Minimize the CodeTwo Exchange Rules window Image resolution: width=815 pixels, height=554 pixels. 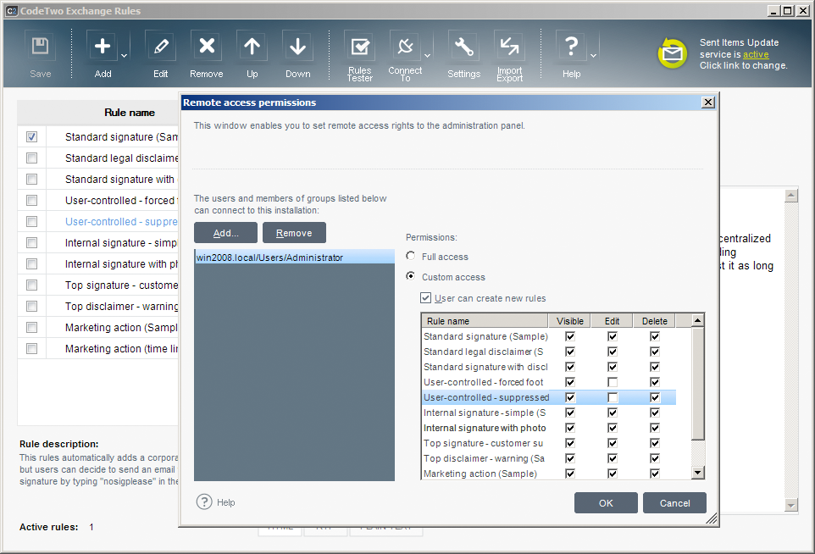(774, 10)
